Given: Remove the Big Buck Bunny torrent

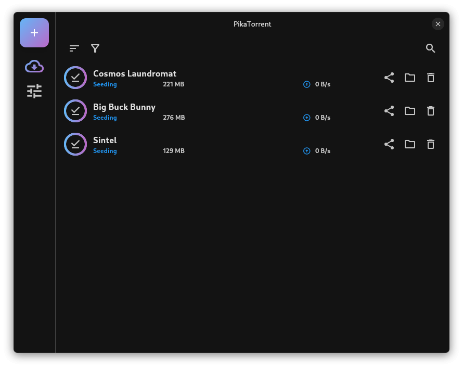Looking at the screenshot, I should pyautogui.click(x=431, y=111).
